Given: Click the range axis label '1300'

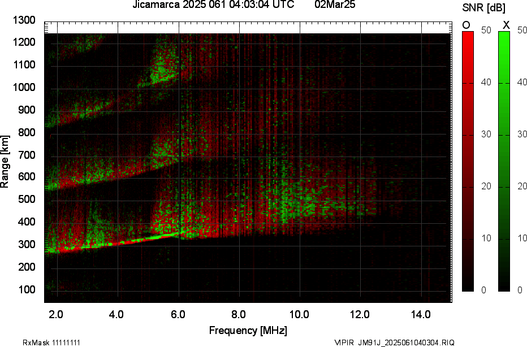Looking at the screenshot, I should point(24,20).
